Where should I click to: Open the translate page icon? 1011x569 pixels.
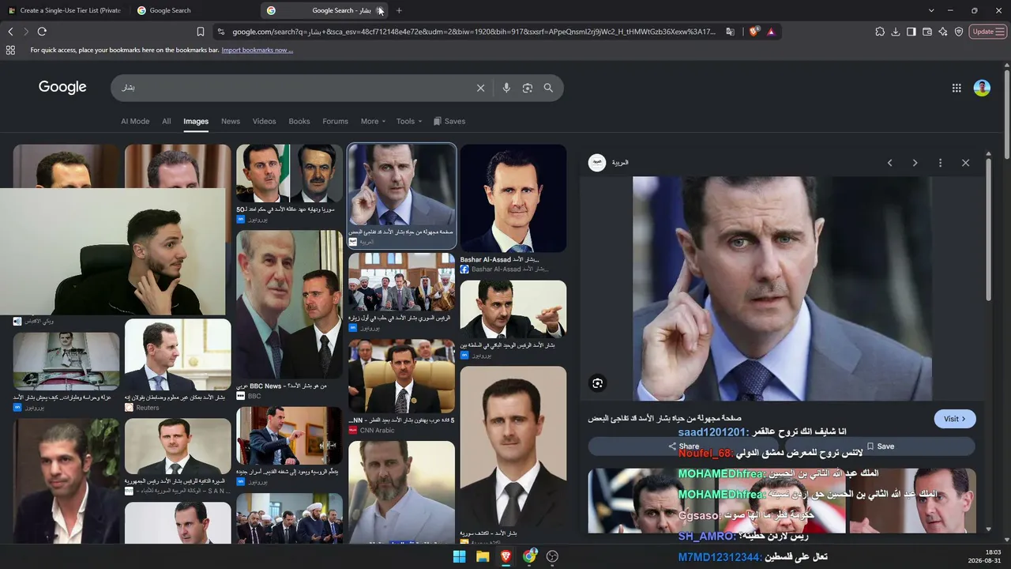click(x=730, y=32)
